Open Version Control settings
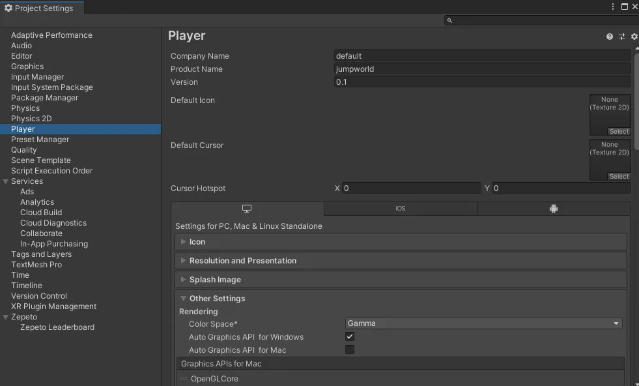The height and width of the screenshot is (386, 639). (x=39, y=296)
